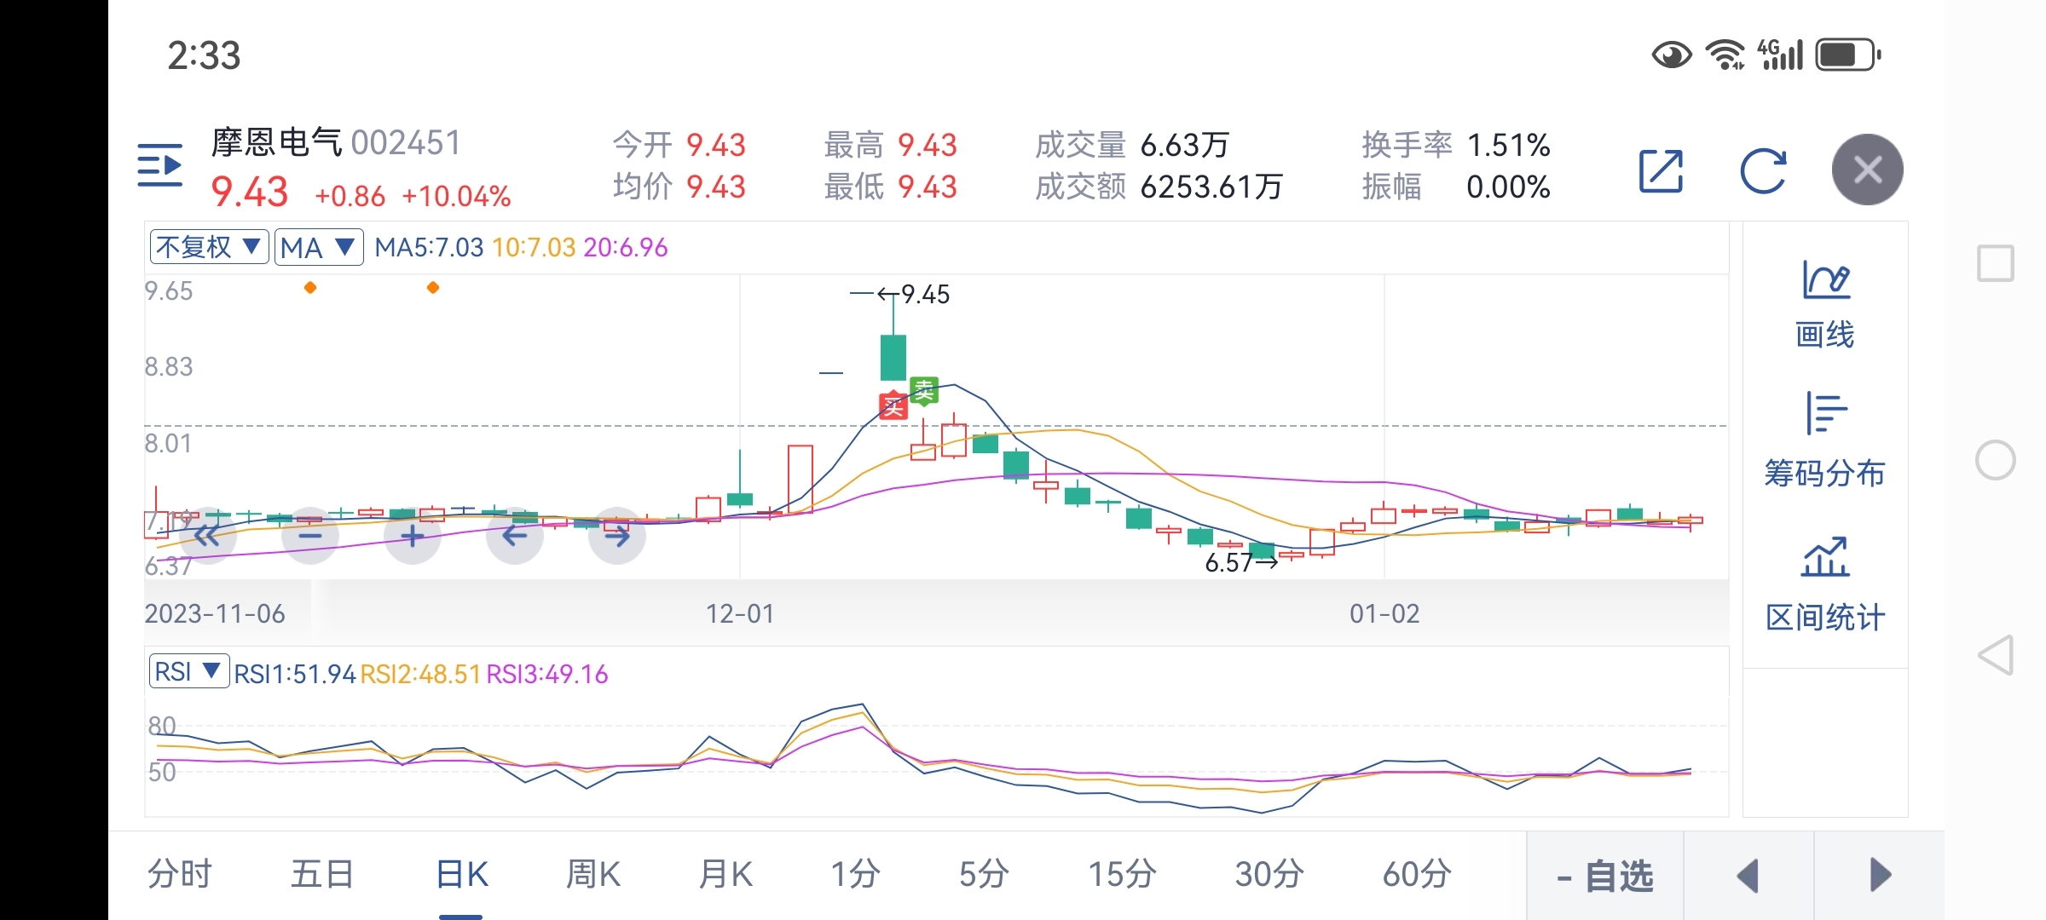
Task: Zoom out chart with minus button
Action: (310, 536)
